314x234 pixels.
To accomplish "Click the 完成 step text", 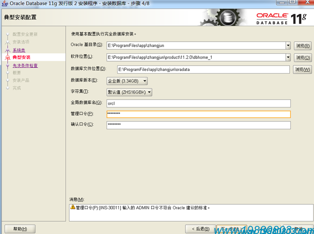I will (17, 88).
